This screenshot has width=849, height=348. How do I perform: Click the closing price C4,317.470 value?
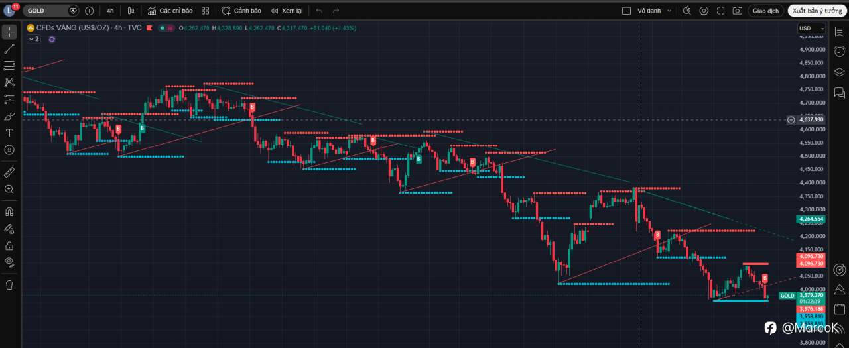(x=292, y=28)
